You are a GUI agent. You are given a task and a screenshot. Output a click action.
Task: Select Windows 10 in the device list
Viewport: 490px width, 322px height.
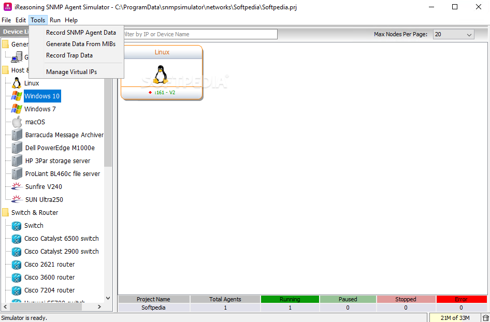(x=42, y=96)
